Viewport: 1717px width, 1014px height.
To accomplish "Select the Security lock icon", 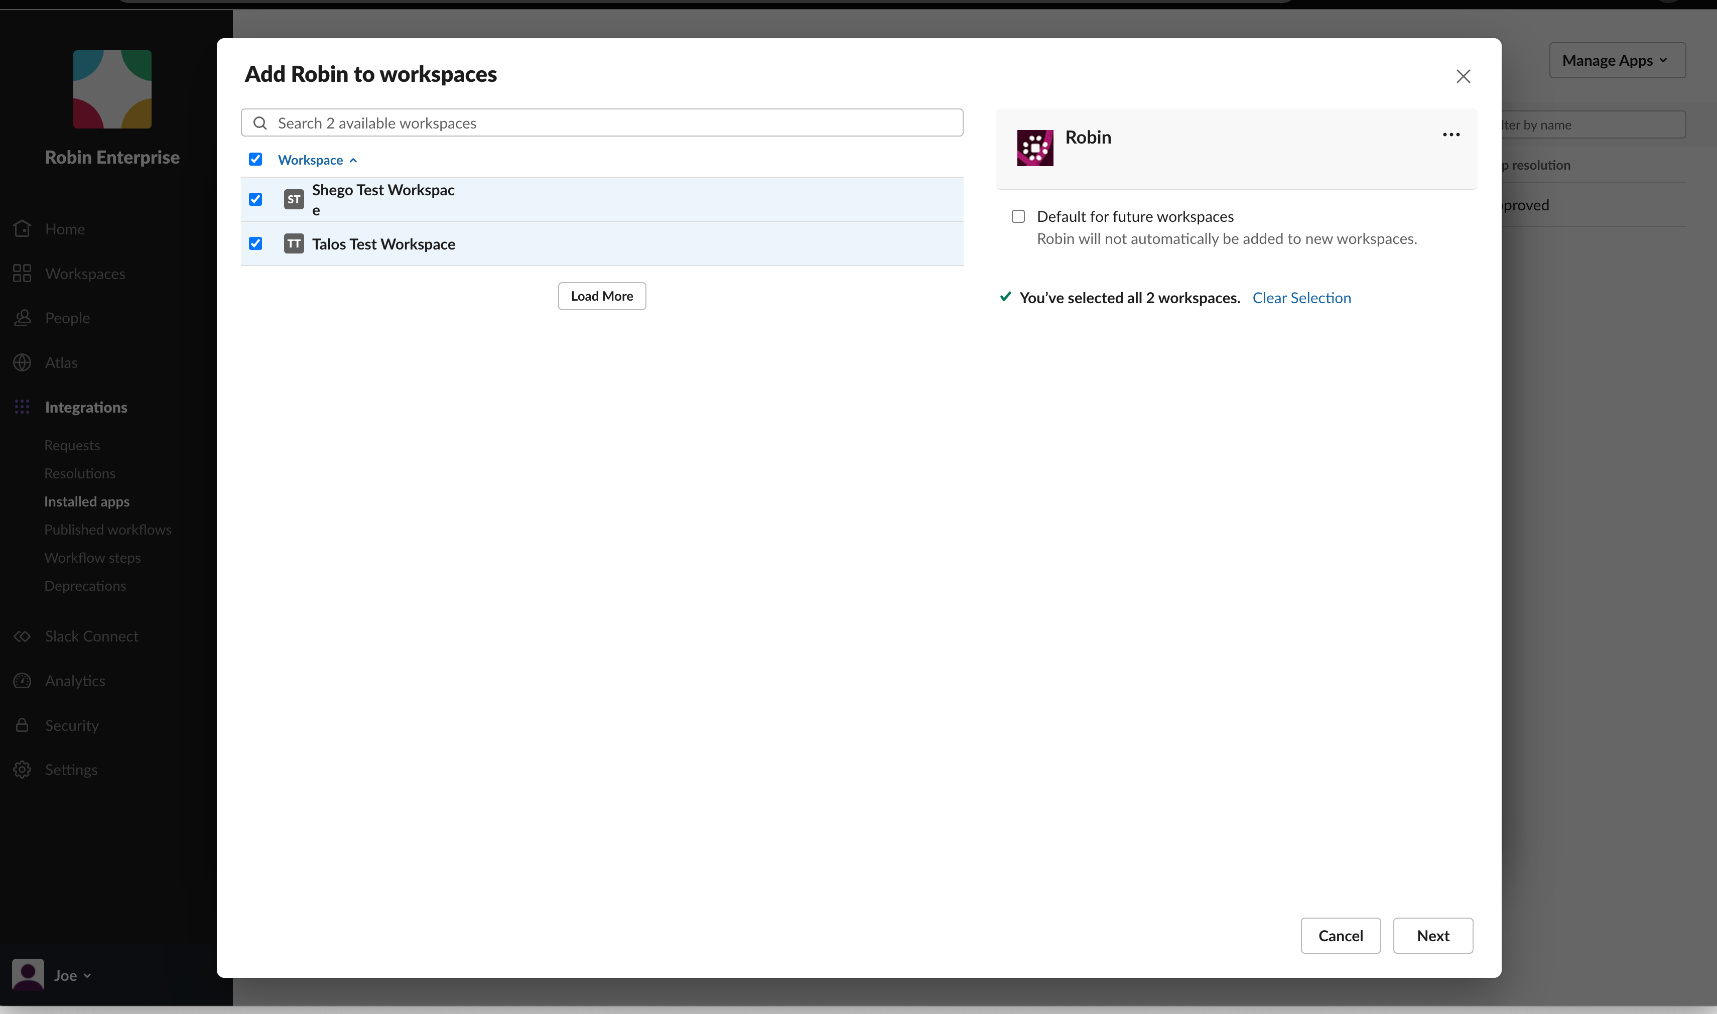I will click(x=22, y=725).
